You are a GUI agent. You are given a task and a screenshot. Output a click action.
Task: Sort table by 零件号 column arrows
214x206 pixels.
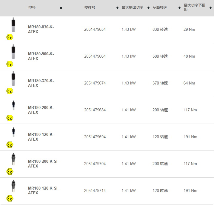(117, 8)
